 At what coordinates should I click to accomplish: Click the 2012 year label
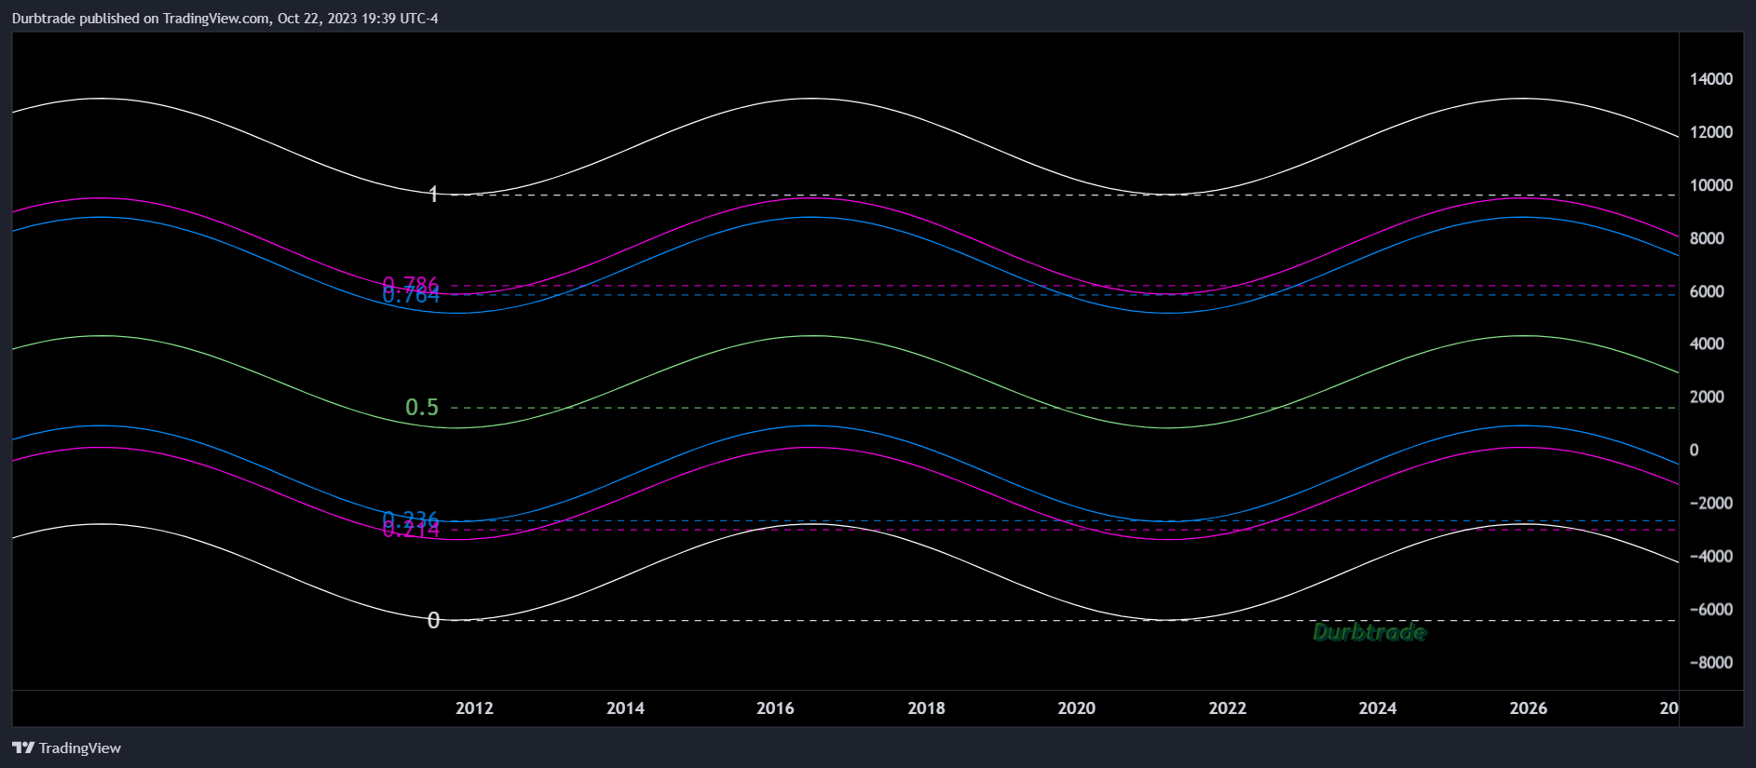click(x=474, y=708)
